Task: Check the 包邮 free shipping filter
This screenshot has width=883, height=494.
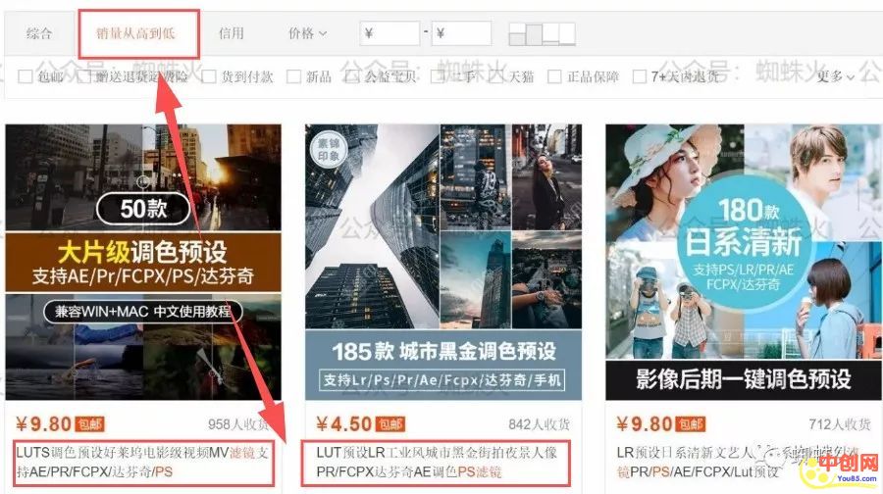Action: point(25,77)
